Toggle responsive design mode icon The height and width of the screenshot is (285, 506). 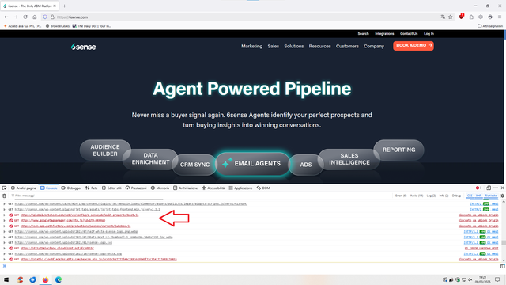tap(489, 188)
